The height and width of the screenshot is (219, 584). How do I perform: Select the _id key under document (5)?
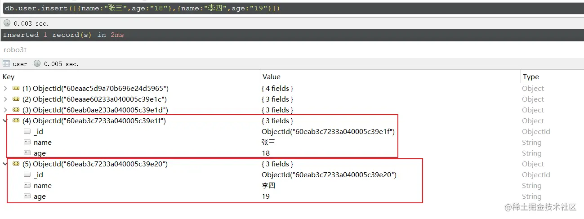pos(38,175)
